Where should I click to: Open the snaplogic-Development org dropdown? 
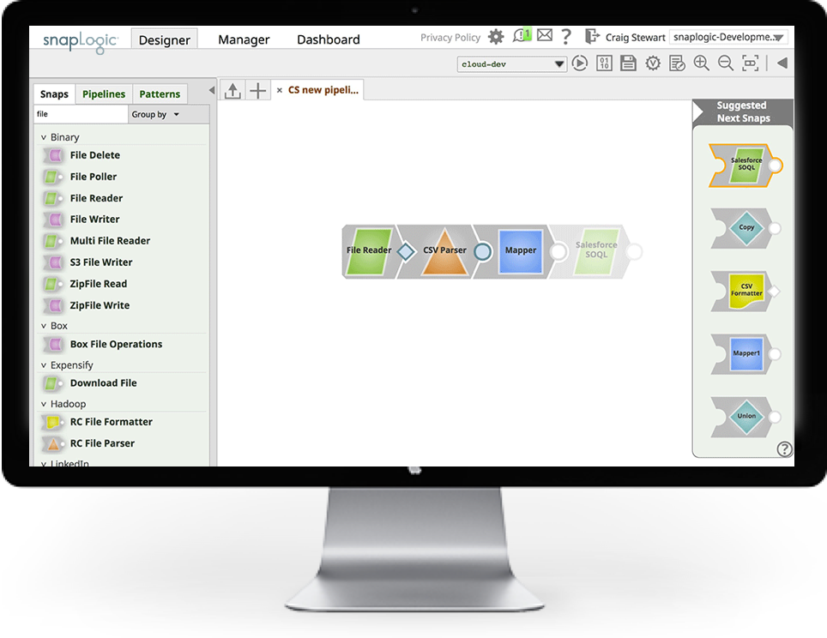pyautogui.click(x=728, y=37)
